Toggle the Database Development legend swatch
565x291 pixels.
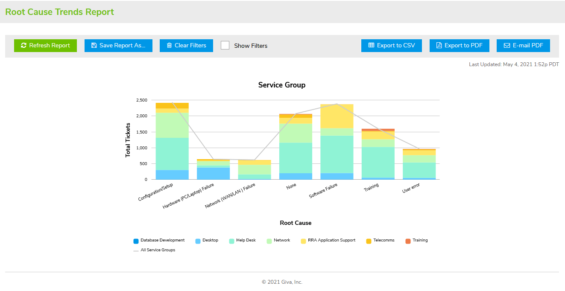(136, 241)
